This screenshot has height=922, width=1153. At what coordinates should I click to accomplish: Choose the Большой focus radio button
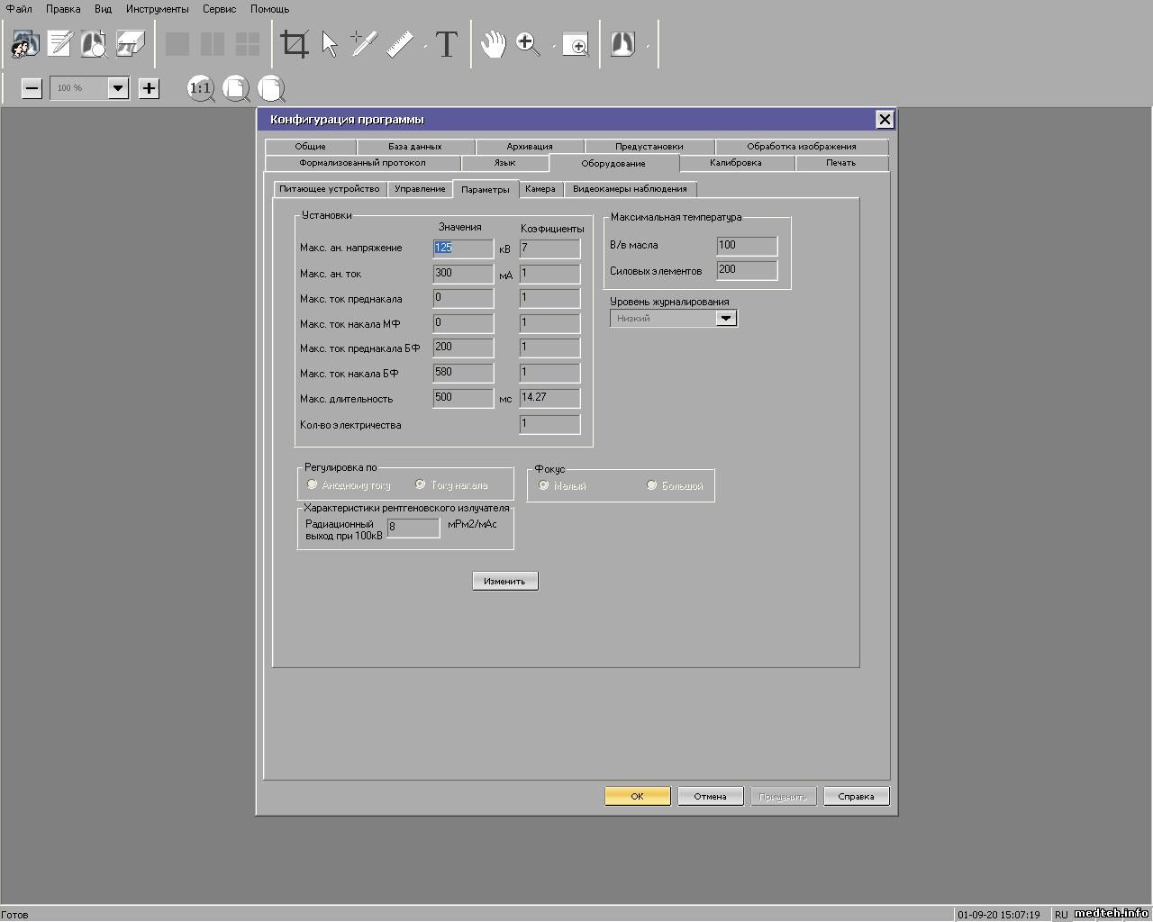(652, 485)
